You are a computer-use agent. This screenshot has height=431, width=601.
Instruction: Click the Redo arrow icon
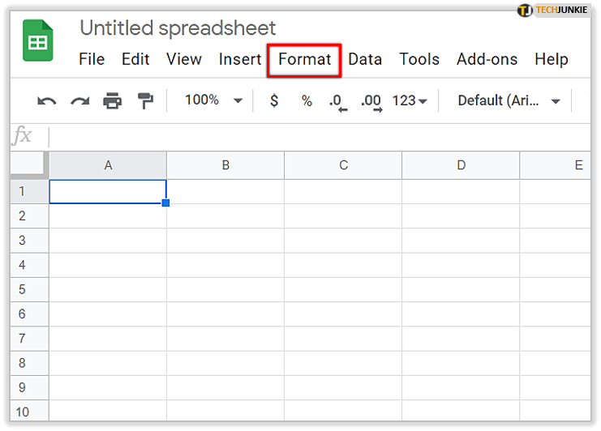[79, 100]
